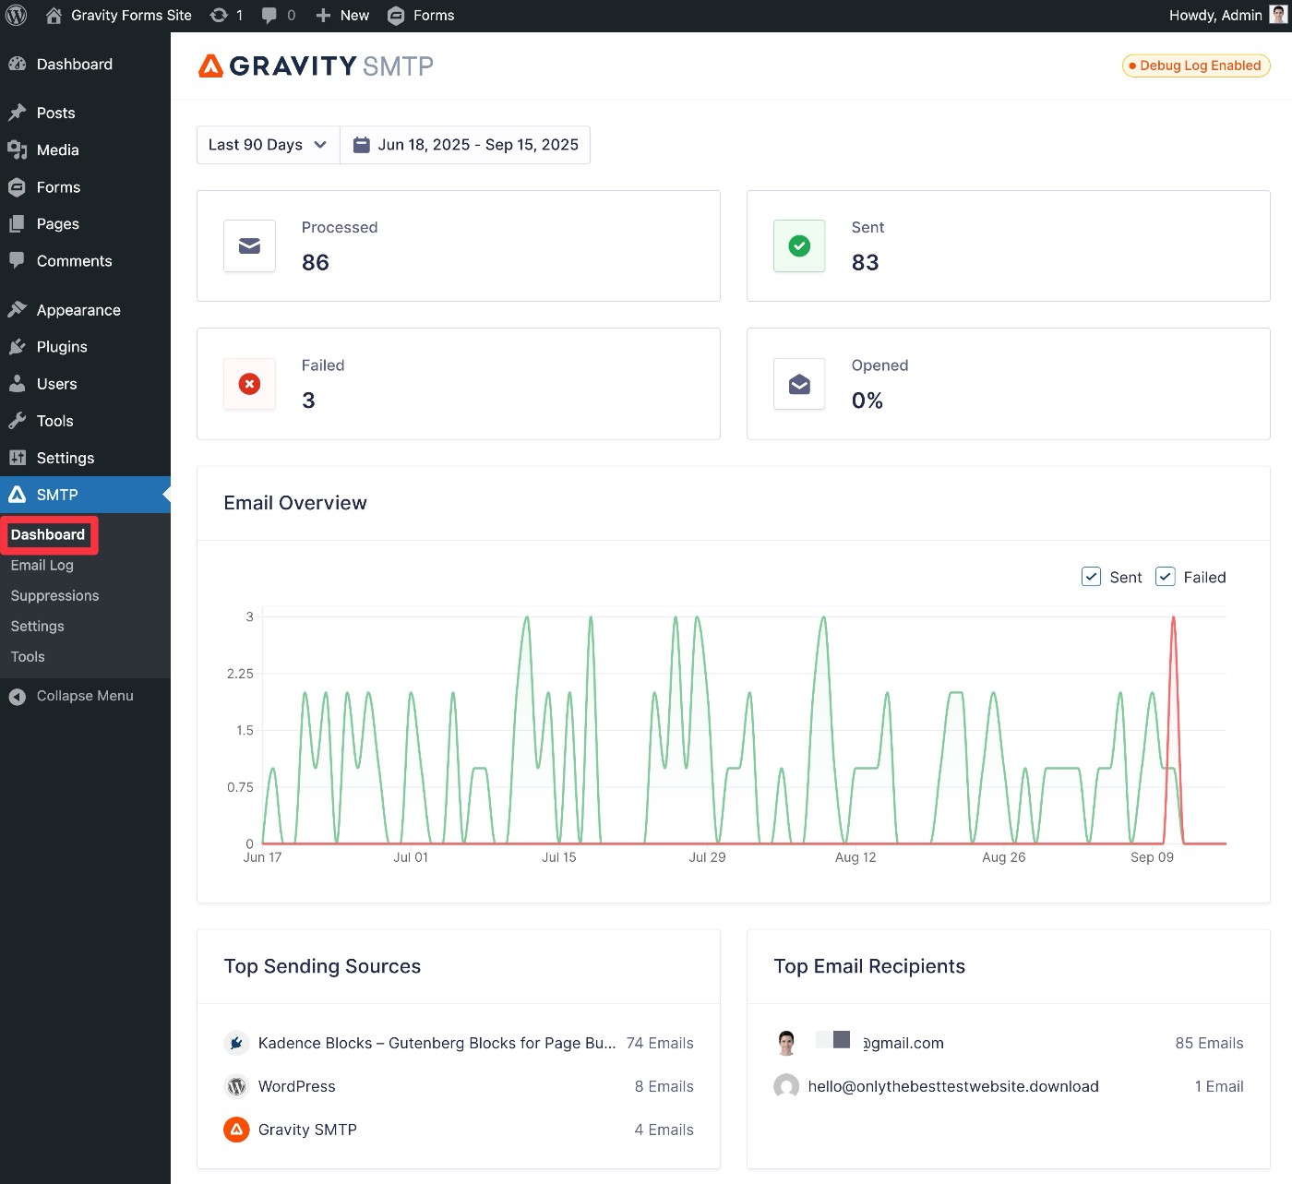
Task: Click the red Failed X icon
Action: point(249,384)
